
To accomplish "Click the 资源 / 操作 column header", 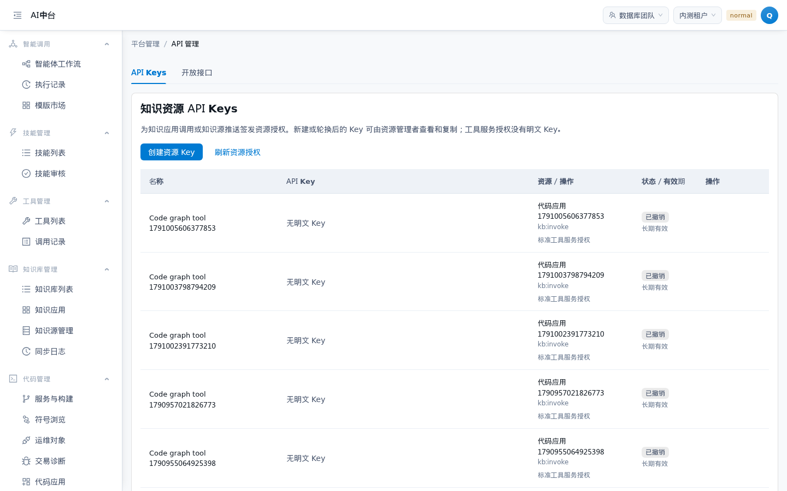I will (x=555, y=182).
